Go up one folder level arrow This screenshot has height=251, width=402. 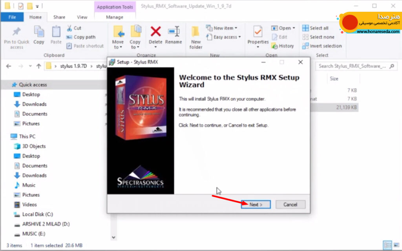click(x=39, y=66)
